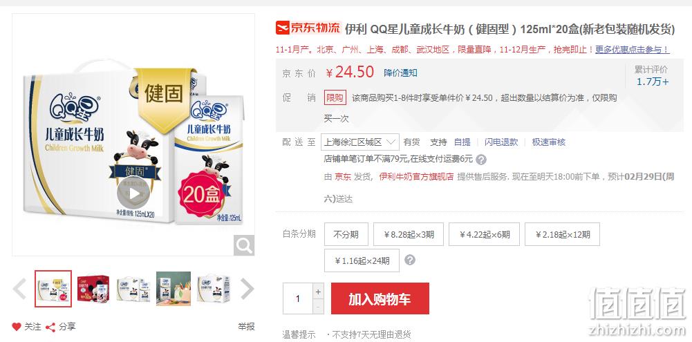Select ¥8.28起×3期 installment option
Viewport: 692px width, 342px height.
[409, 234]
